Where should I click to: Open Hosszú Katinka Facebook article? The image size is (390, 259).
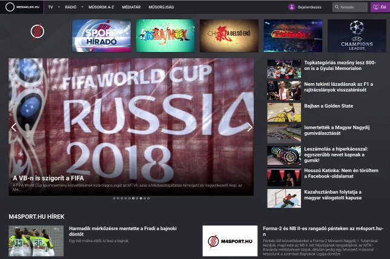click(341, 173)
